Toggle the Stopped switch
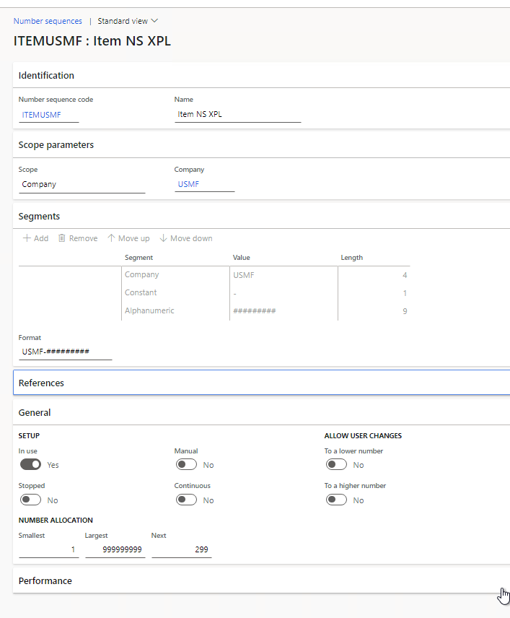Screen dimensions: 510x618 (x=30, y=500)
